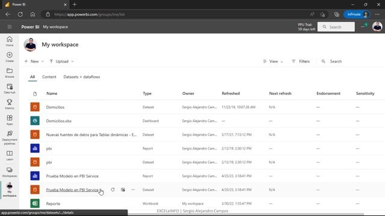Open more options ellipsis for Prueba Modelo dataset
385x216 pixels.
coord(133,190)
